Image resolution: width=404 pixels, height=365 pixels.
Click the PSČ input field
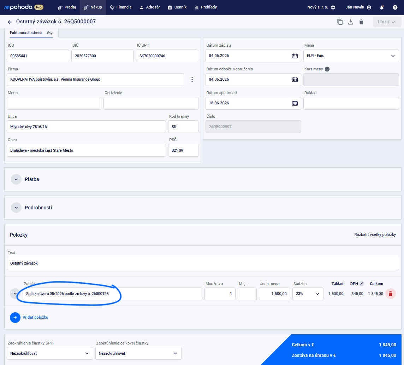click(x=183, y=150)
